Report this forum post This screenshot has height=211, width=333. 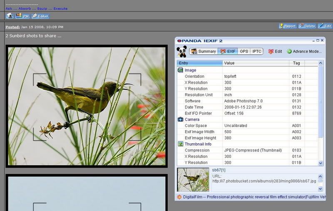pos(287,26)
